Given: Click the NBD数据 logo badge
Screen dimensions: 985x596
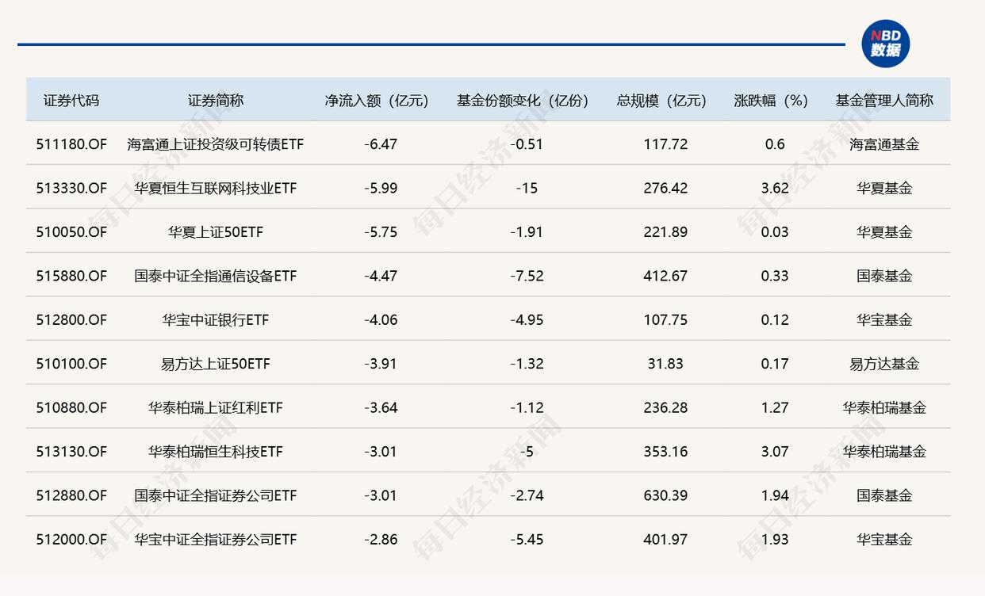Looking at the screenshot, I should (x=885, y=44).
